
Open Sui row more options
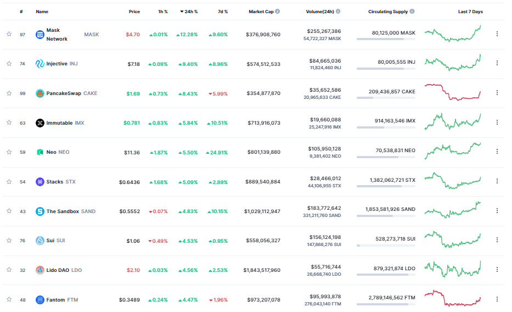click(x=497, y=240)
